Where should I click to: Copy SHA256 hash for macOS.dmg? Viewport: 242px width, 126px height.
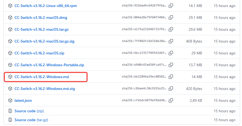coord(171,17)
